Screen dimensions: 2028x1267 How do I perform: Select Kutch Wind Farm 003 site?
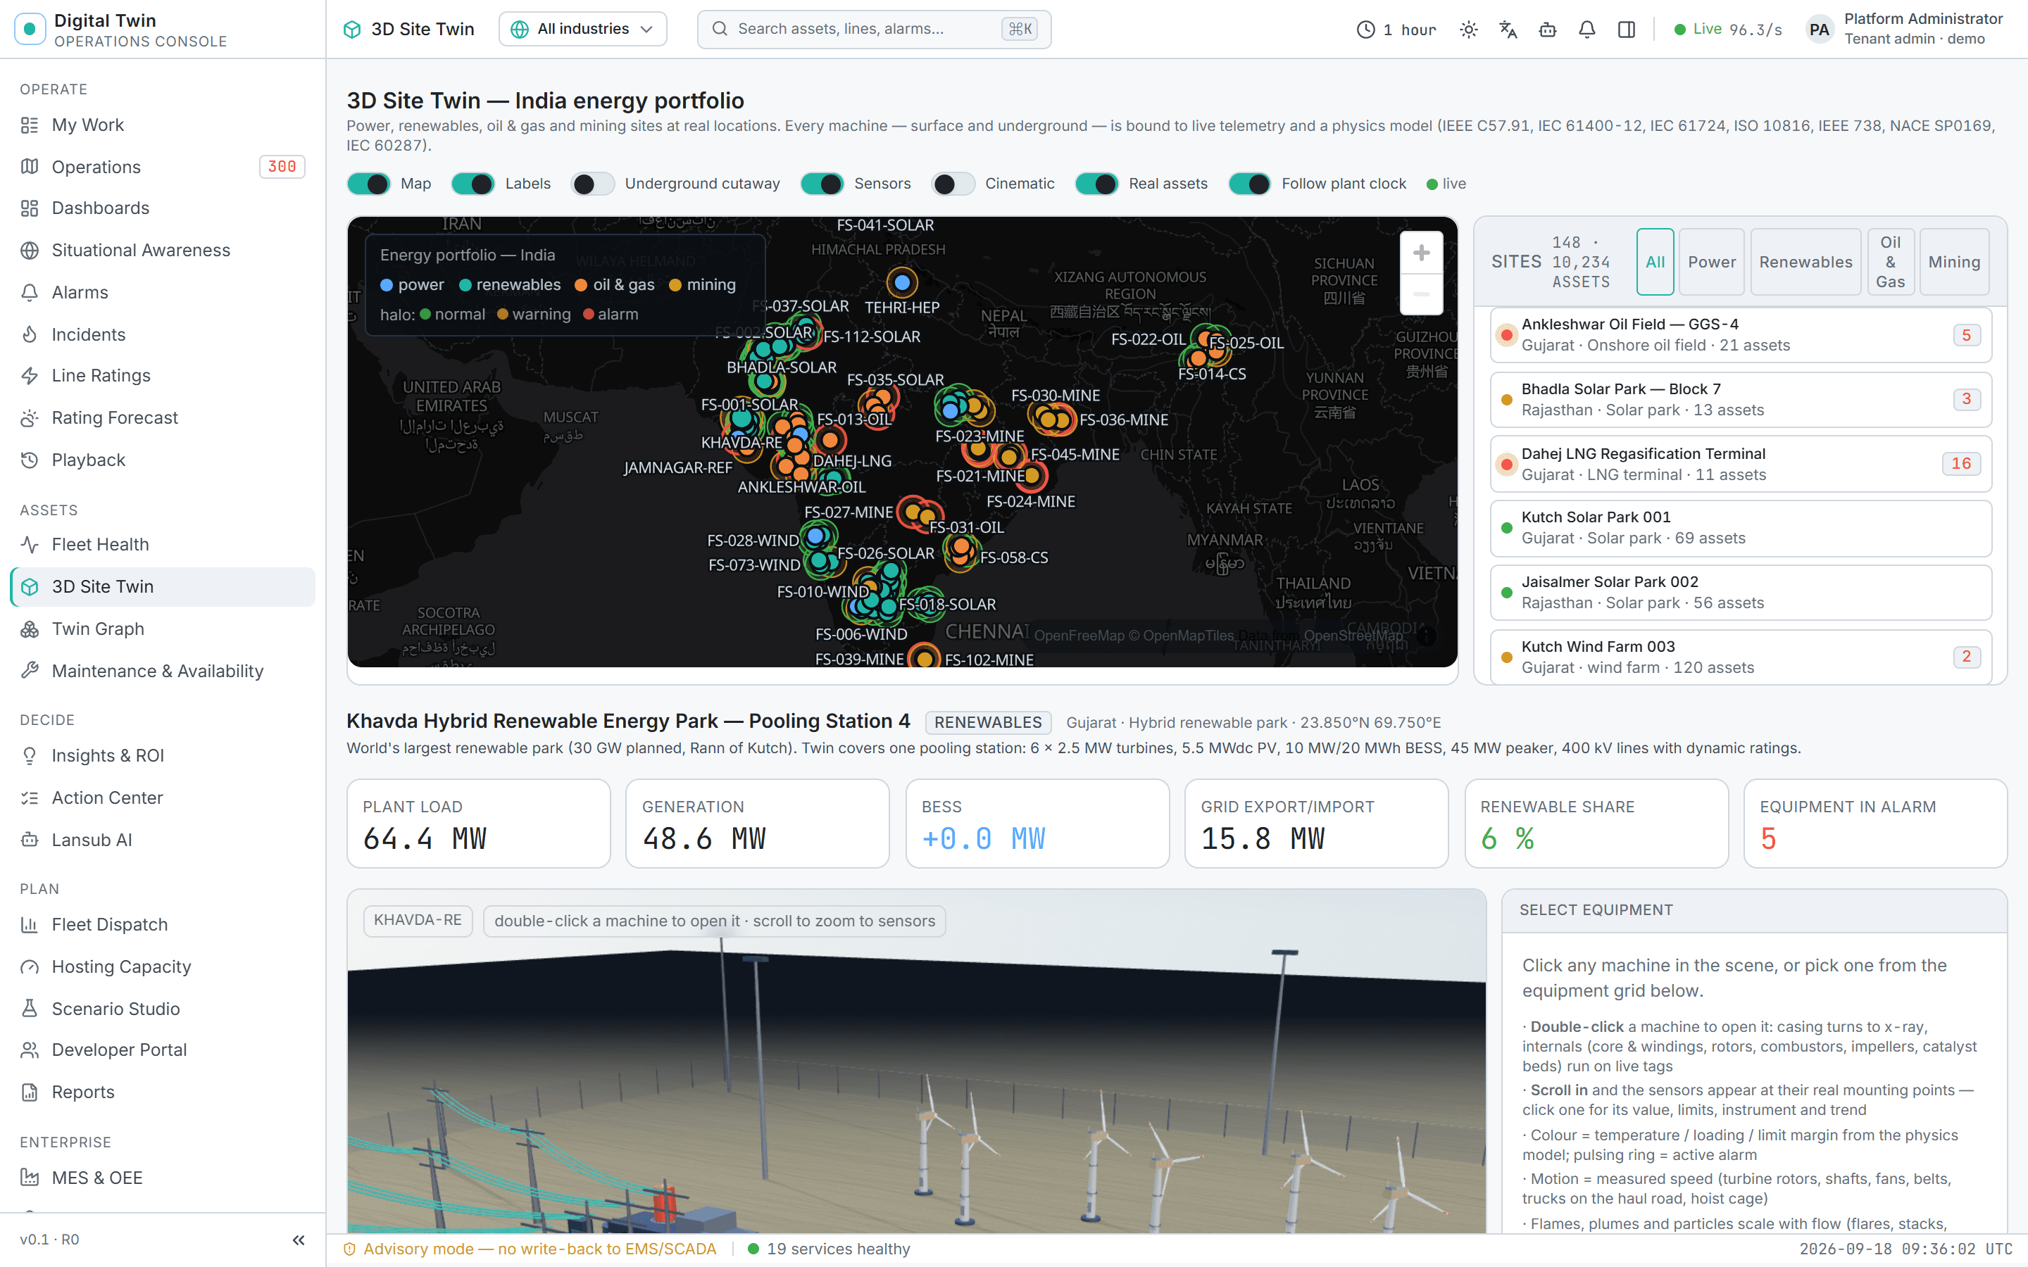pos(1741,657)
